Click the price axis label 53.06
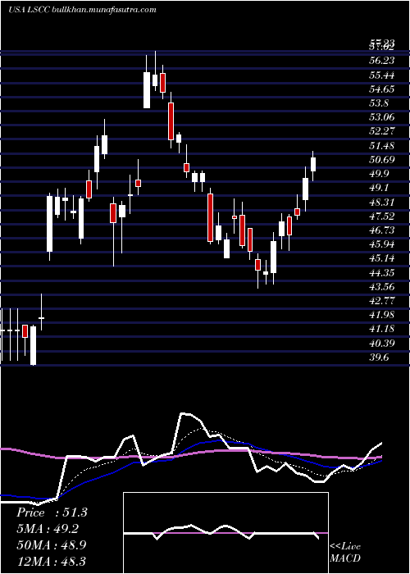 [x=382, y=118]
